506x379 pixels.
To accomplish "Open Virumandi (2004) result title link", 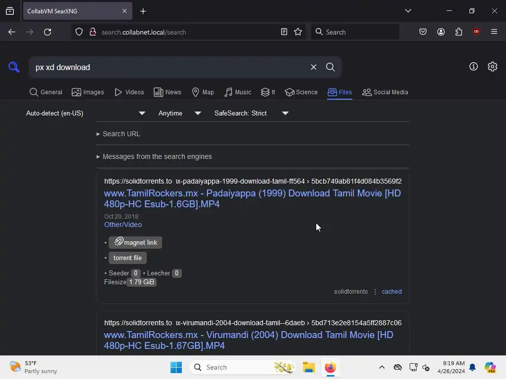I will tap(249, 340).
